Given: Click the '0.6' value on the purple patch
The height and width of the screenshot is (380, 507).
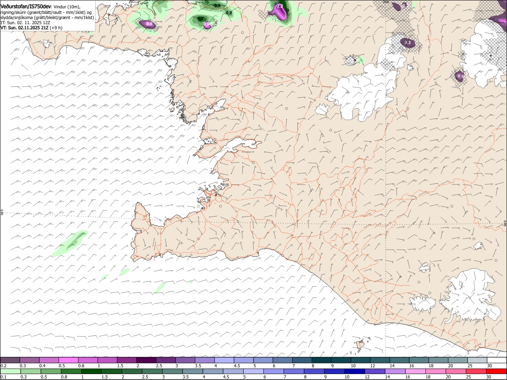Looking at the screenshot, I should (149, 24).
